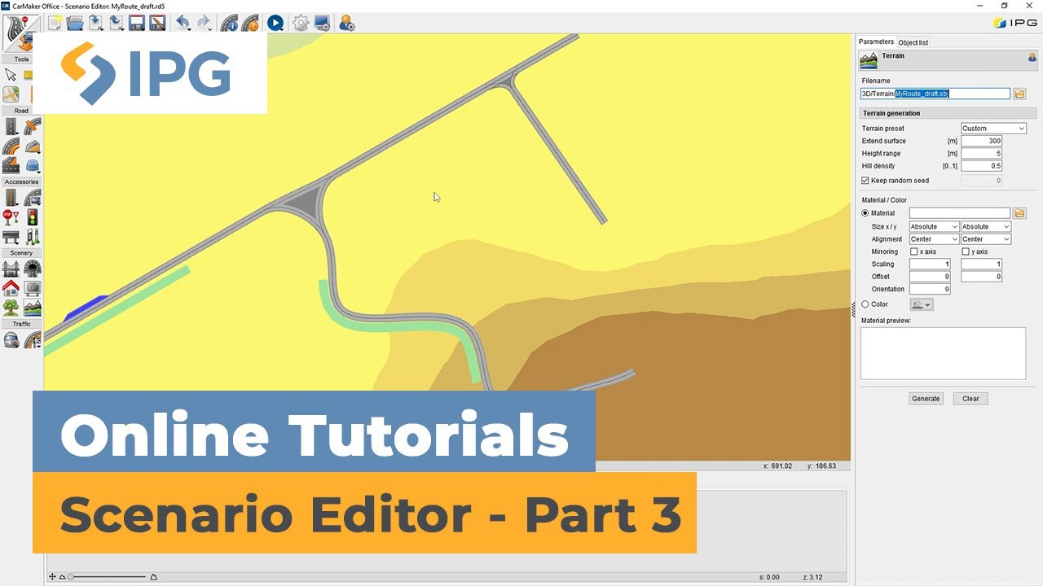This screenshot has height=586, width=1043.
Task: Undo the last action
Action: pyautogui.click(x=183, y=23)
